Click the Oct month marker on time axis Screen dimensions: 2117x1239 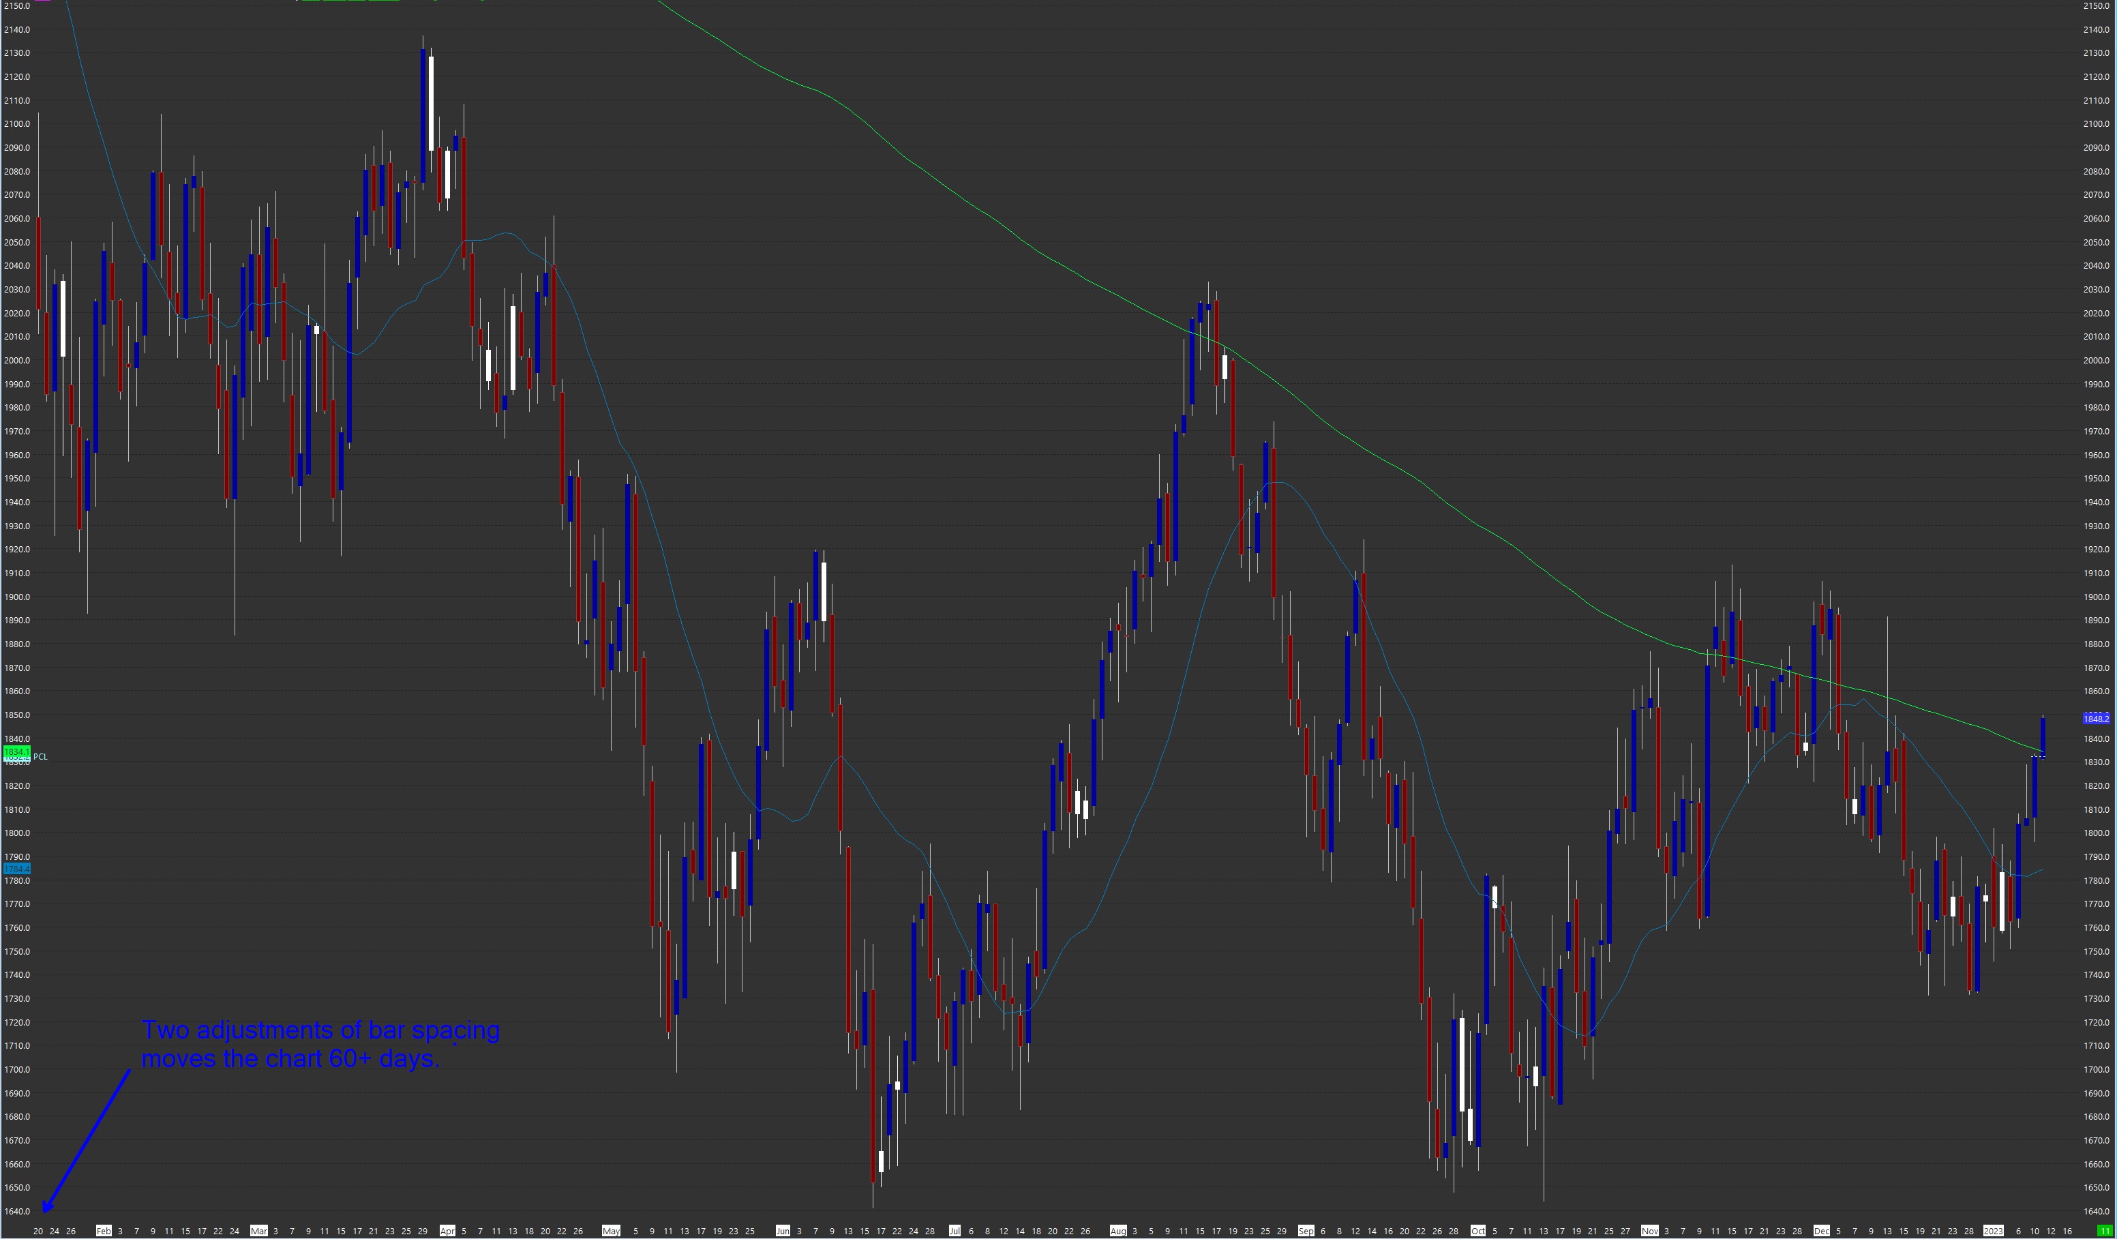click(x=1477, y=1231)
